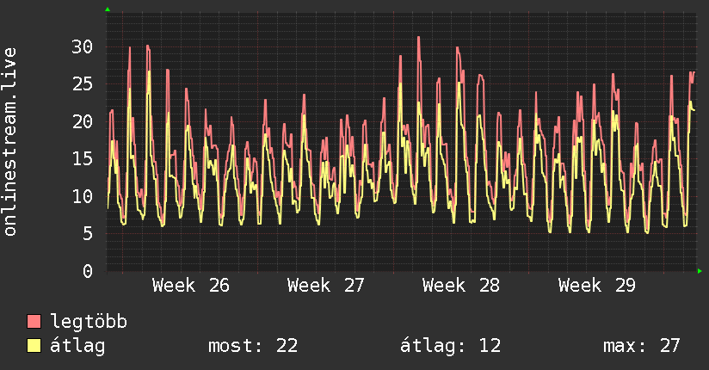Click the 10 label on the y-axis
709x370 pixels.
pyautogui.click(x=83, y=196)
